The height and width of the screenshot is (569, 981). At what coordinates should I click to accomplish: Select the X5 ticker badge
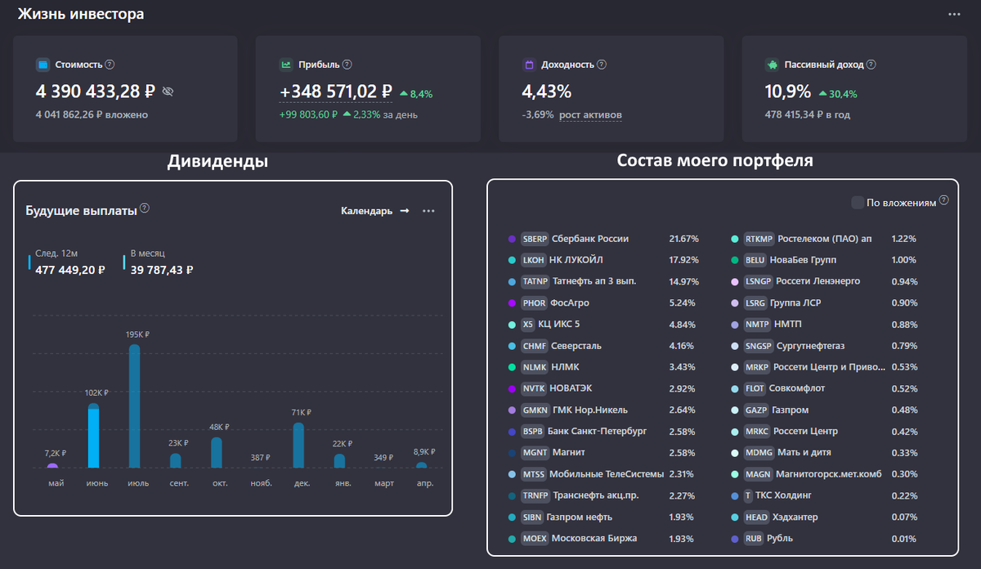(527, 324)
